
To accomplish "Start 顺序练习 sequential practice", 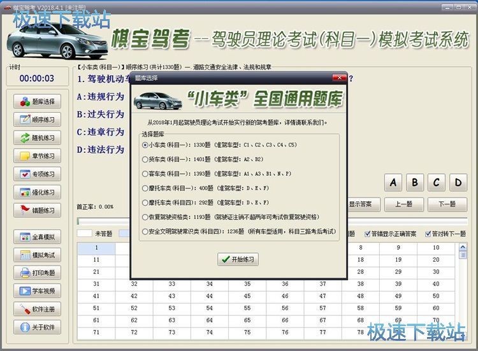I will (x=38, y=119).
